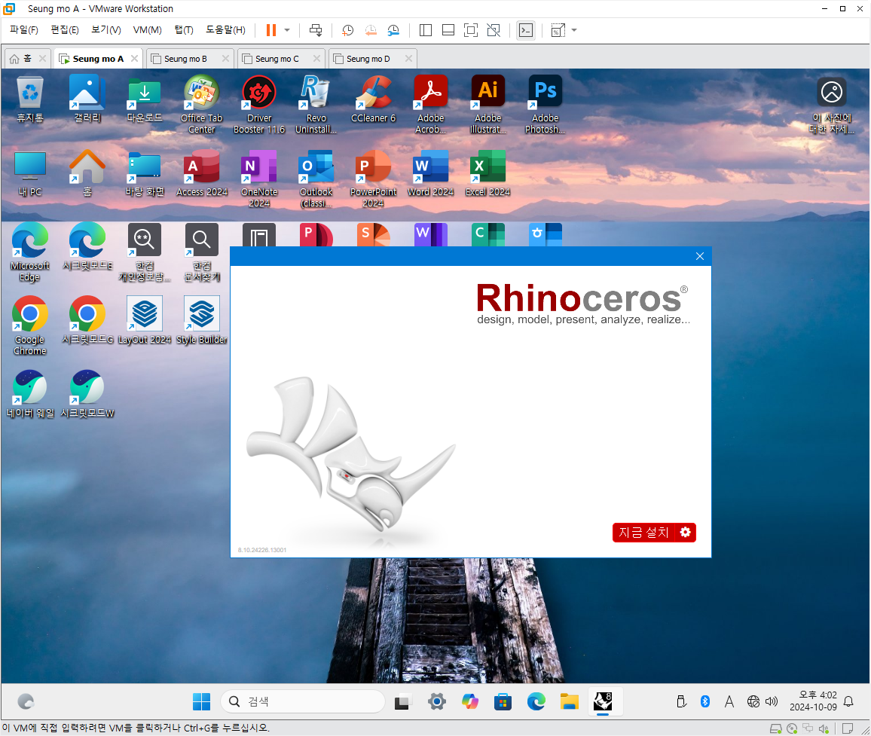The height and width of the screenshot is (736, 871).
Task: Select the 휴지통 recycle bin icon
Action: pyautogui.click(x=30, y=99)
